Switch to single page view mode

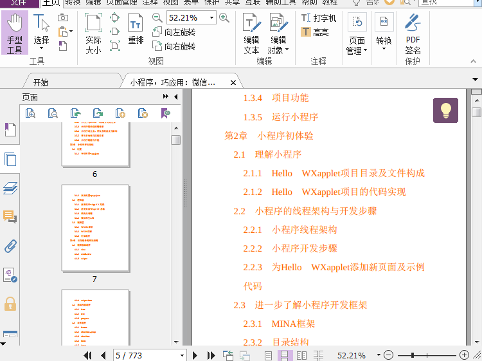point(269,356)
